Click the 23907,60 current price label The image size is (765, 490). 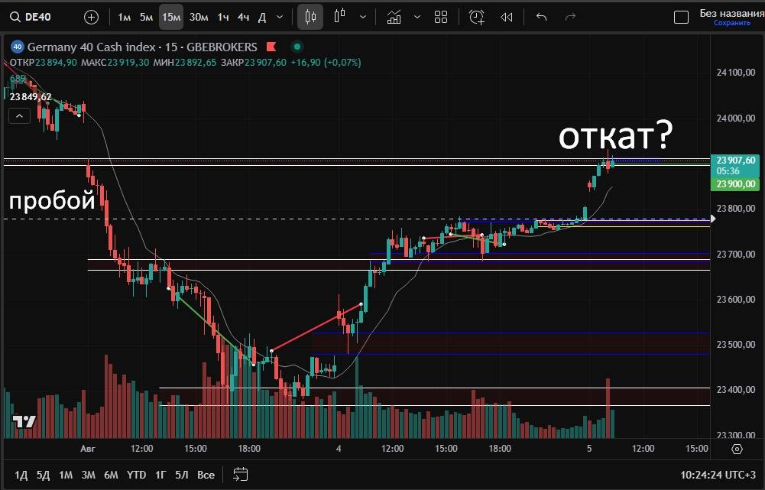[737, 160]
